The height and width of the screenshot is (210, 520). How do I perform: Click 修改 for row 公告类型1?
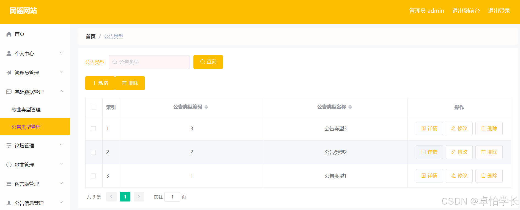459,176
